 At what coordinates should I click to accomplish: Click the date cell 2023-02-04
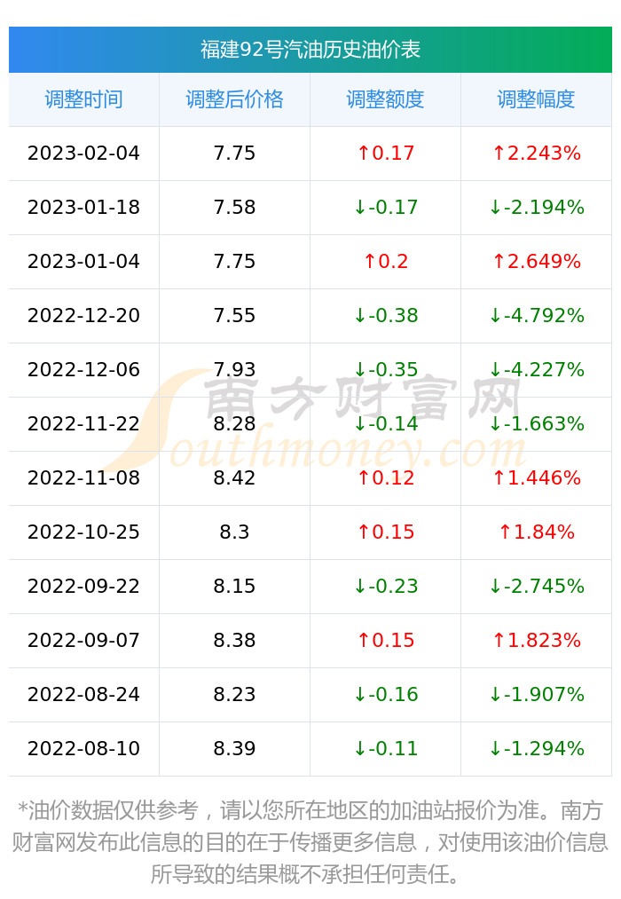coord(83,153)
